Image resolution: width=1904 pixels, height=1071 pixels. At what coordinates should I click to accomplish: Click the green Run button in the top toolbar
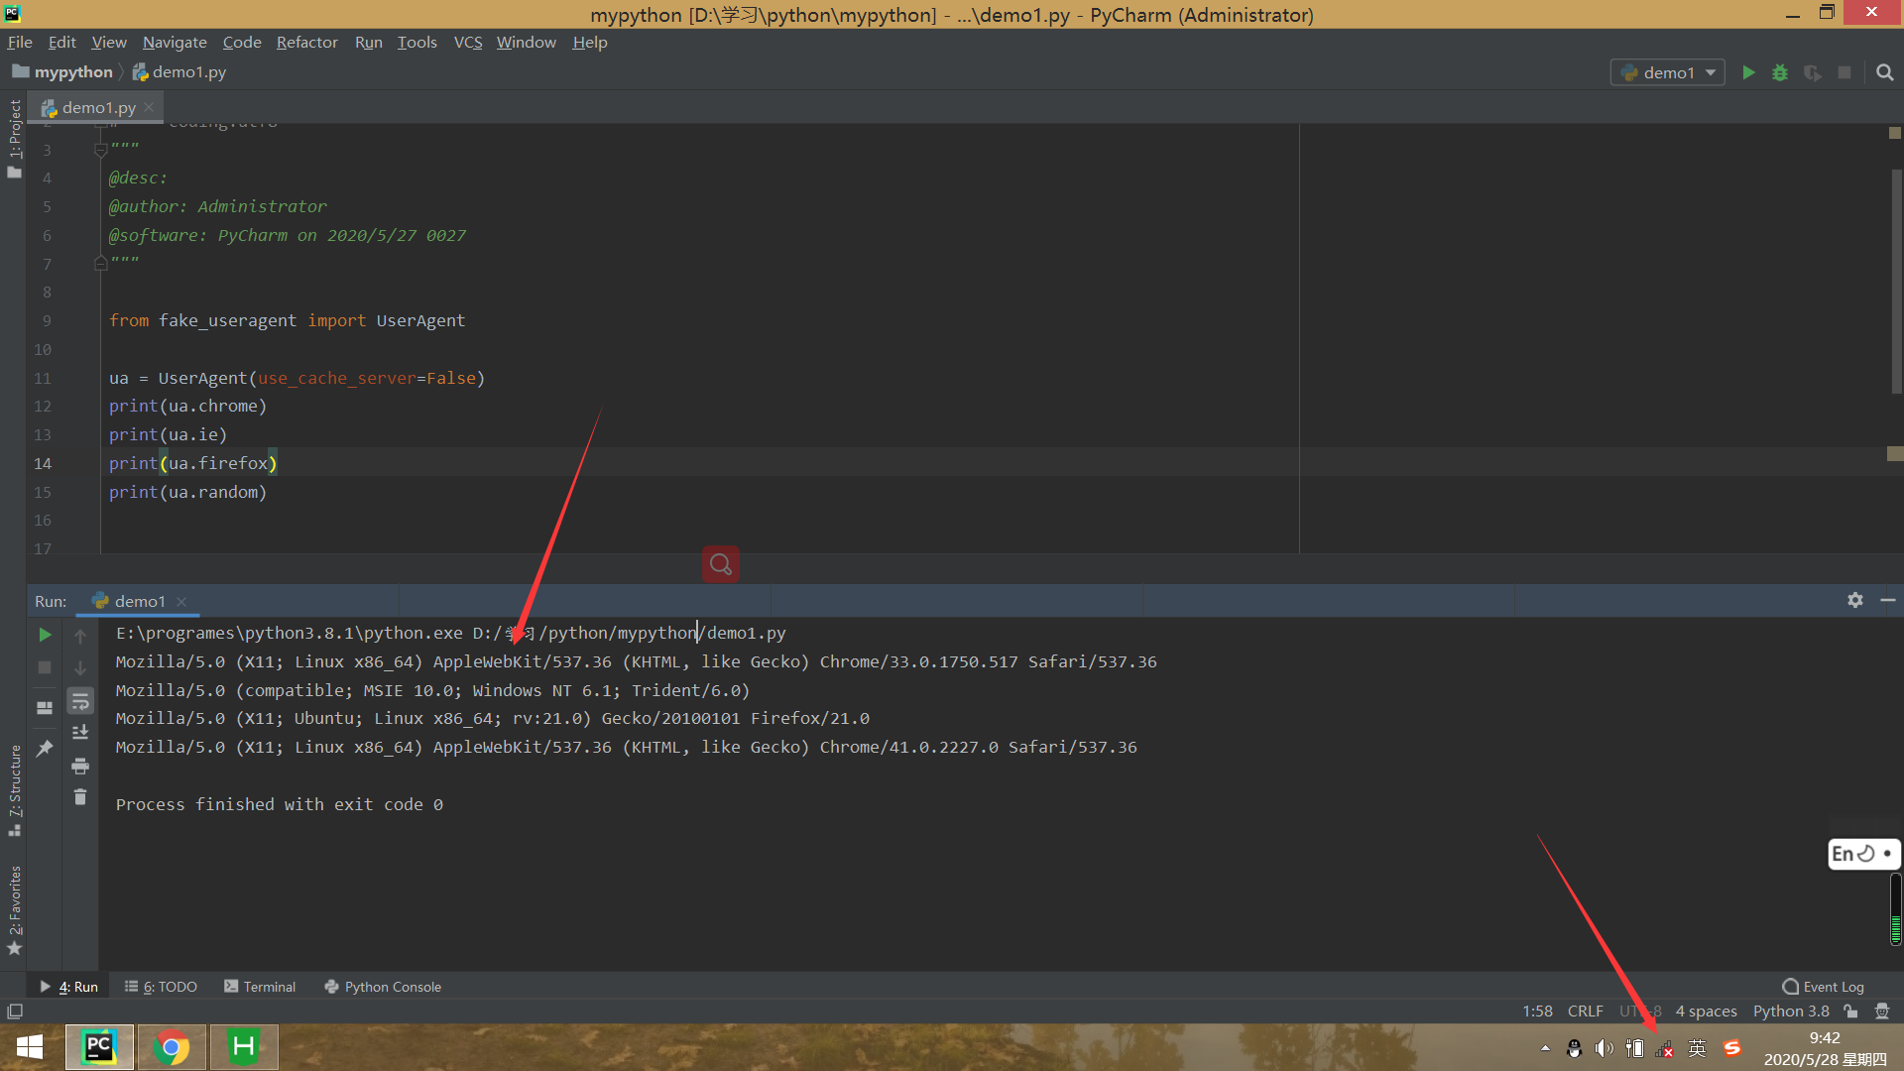click(x=1748, y=72)
